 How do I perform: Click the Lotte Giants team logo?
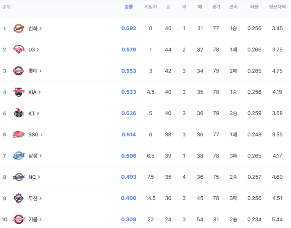[x=18, y=71]
